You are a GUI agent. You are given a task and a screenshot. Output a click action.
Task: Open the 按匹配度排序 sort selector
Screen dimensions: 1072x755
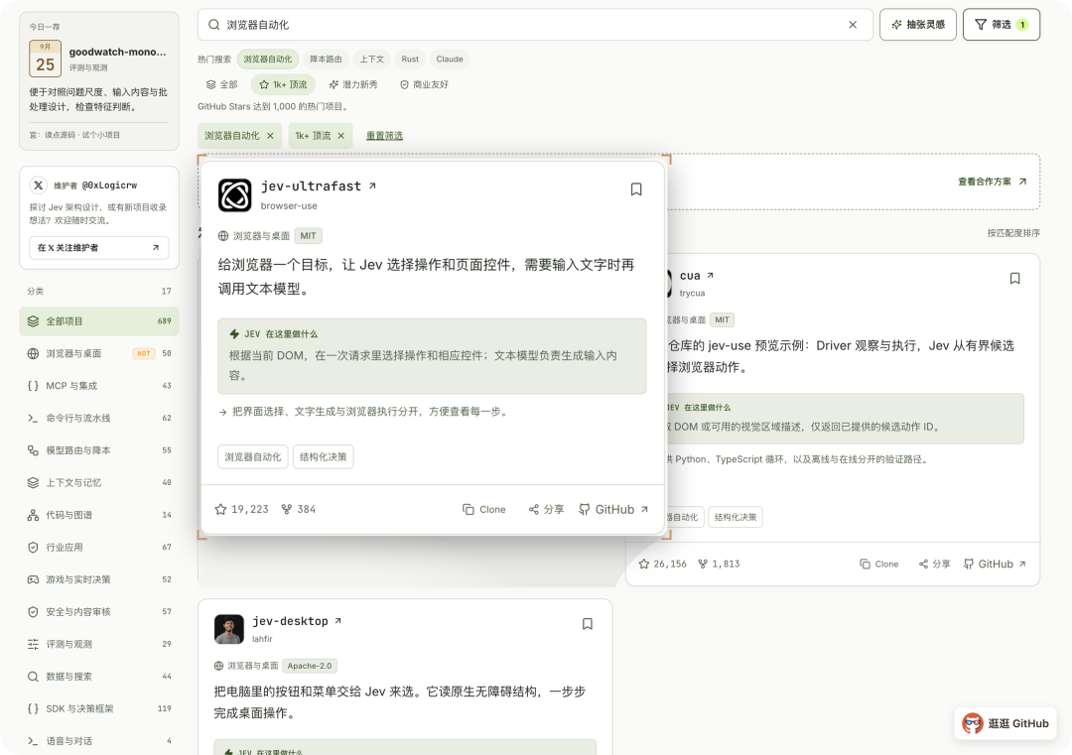click(x=1013, y=233)
